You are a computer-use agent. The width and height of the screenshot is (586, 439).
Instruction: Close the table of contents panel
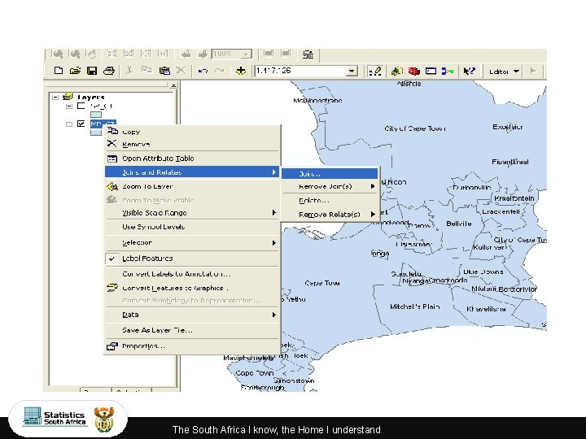(173, 85)
